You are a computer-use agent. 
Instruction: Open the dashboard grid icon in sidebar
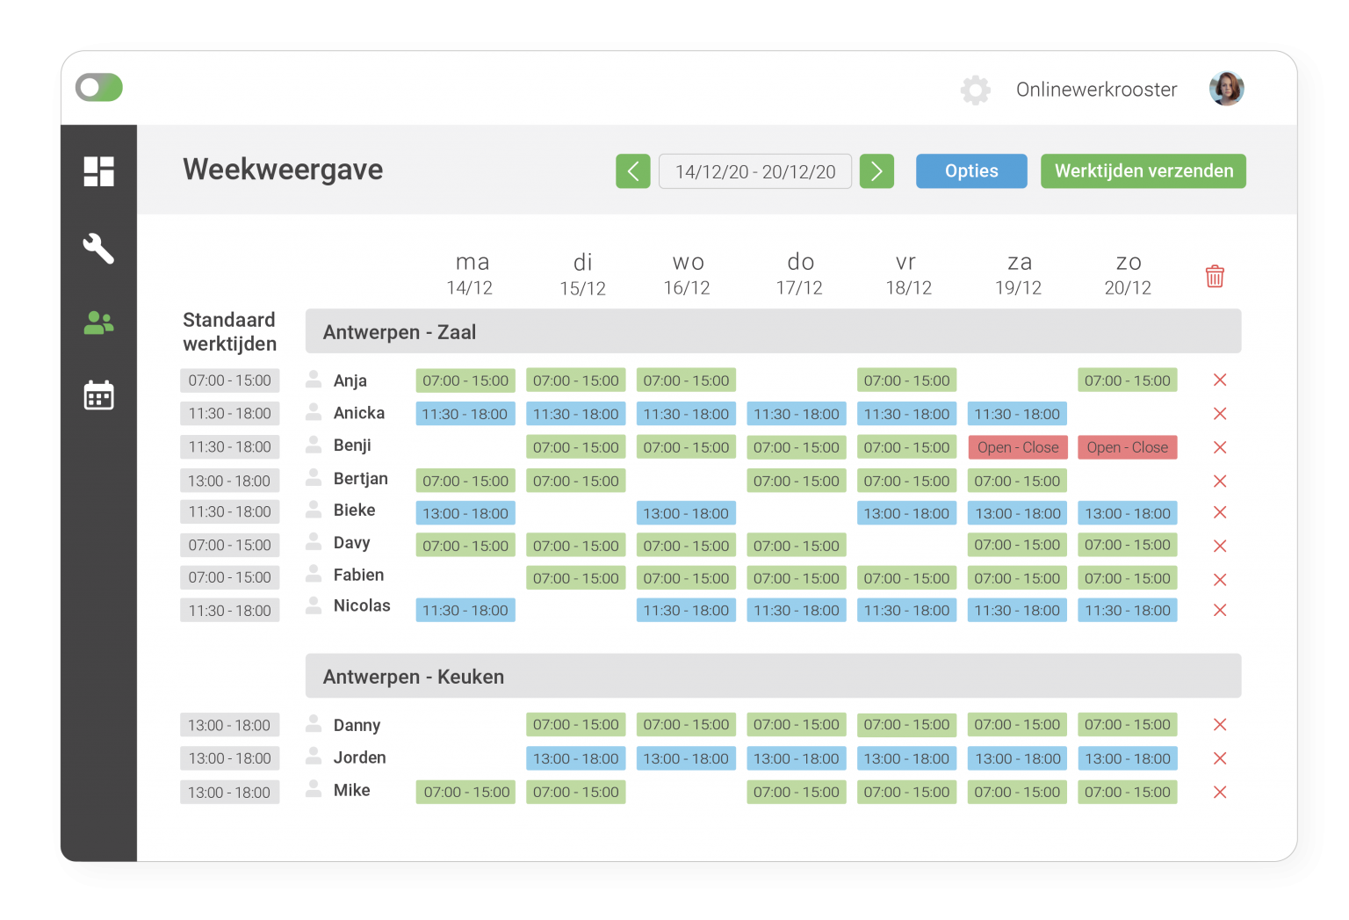coord(98,171)
